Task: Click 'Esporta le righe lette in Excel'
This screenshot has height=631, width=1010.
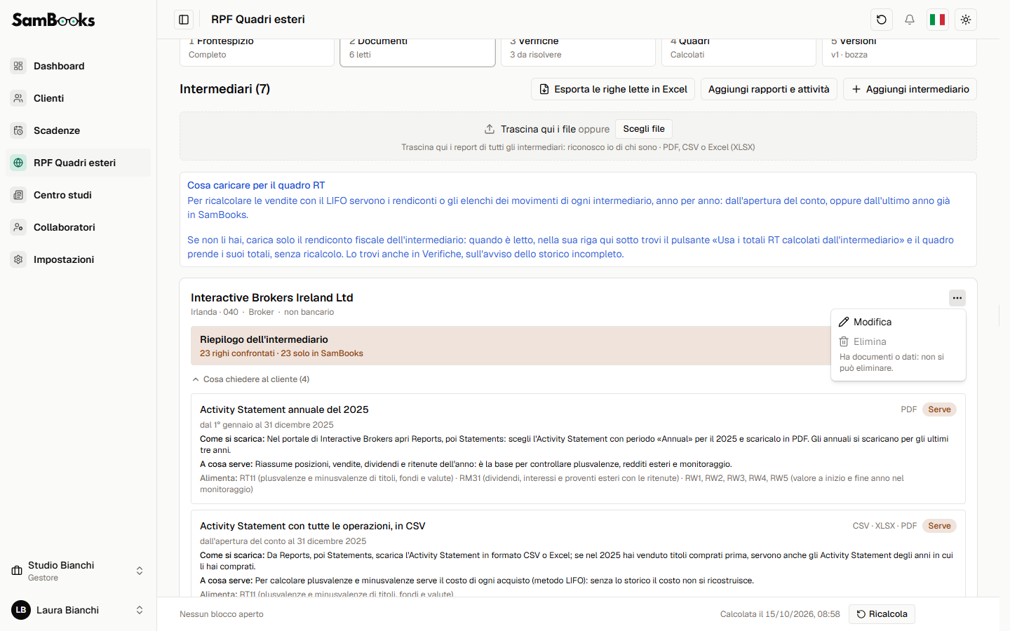Action: pos(613,89)
